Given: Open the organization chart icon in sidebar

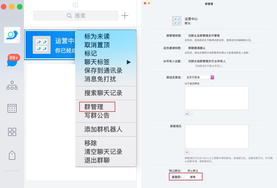Looking at the screenshot, I should click(x=12, y=86).
